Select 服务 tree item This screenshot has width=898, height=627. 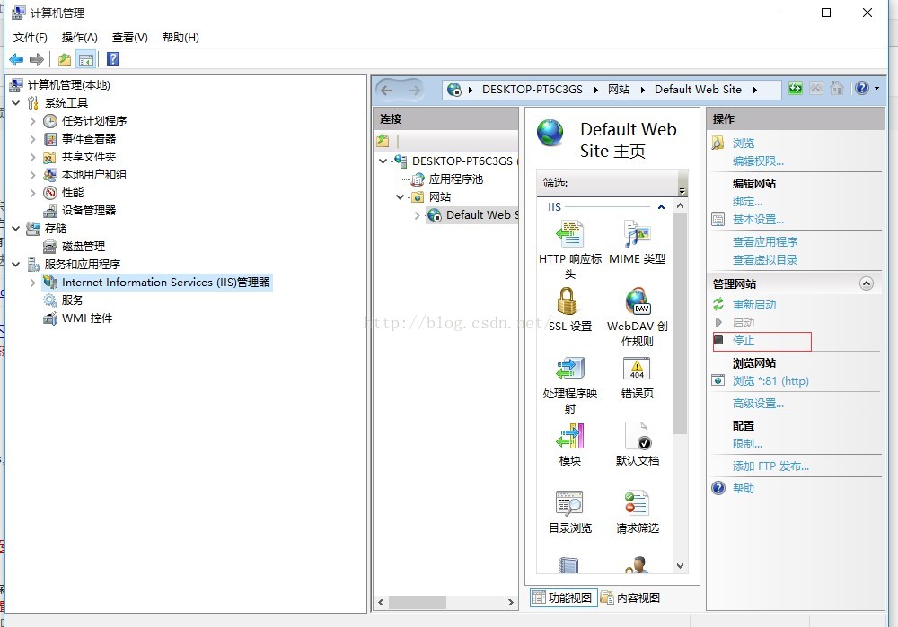pos(73,300)
